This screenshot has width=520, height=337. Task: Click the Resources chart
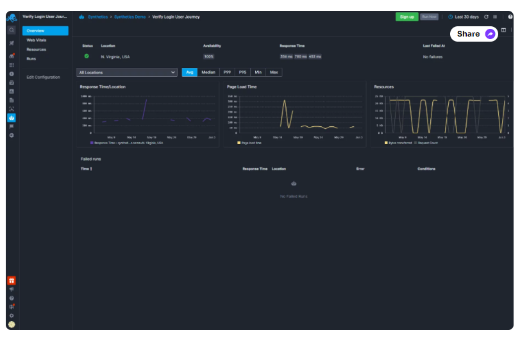pos(442,114)
